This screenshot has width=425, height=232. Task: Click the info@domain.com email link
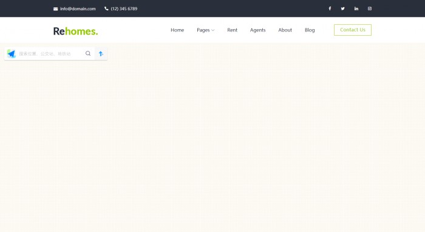[x=78, y=9]
